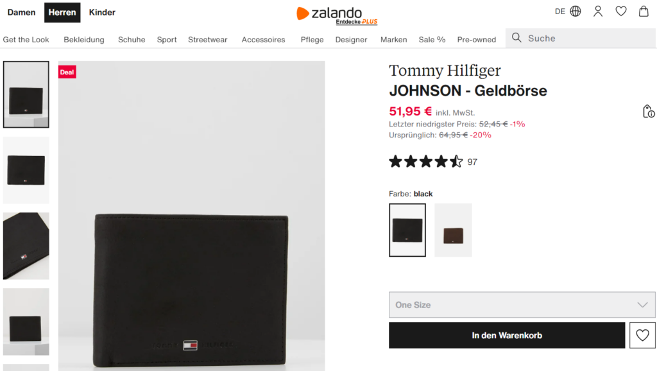Switch to the Damen tab
This screenshot has height=371, width=657.
[x=21, y=12]
